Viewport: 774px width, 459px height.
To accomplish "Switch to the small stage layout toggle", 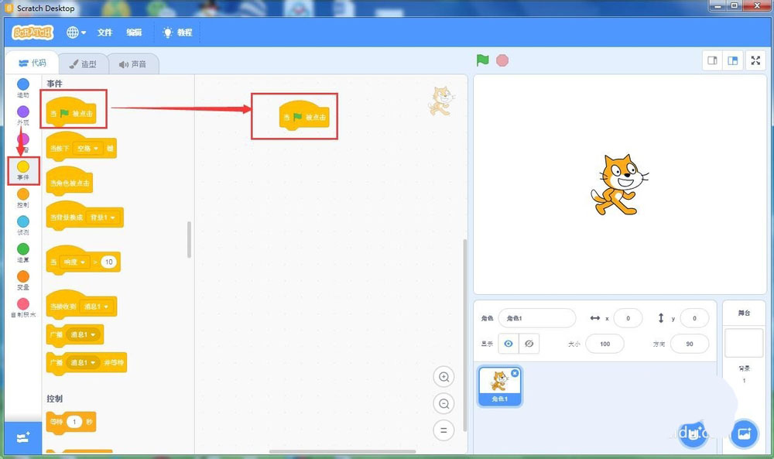I will coord(712,60).
